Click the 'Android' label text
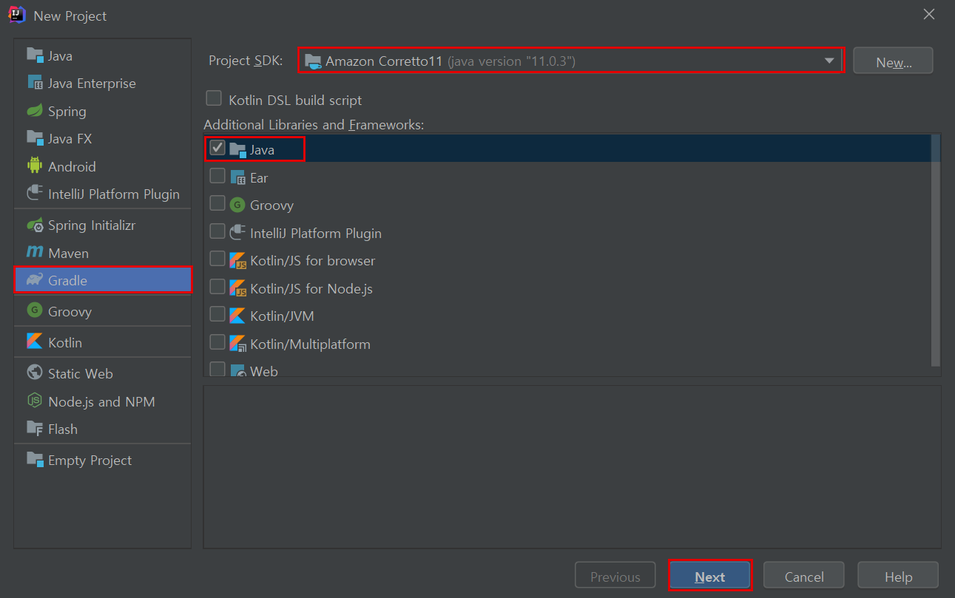 (72, 167)
